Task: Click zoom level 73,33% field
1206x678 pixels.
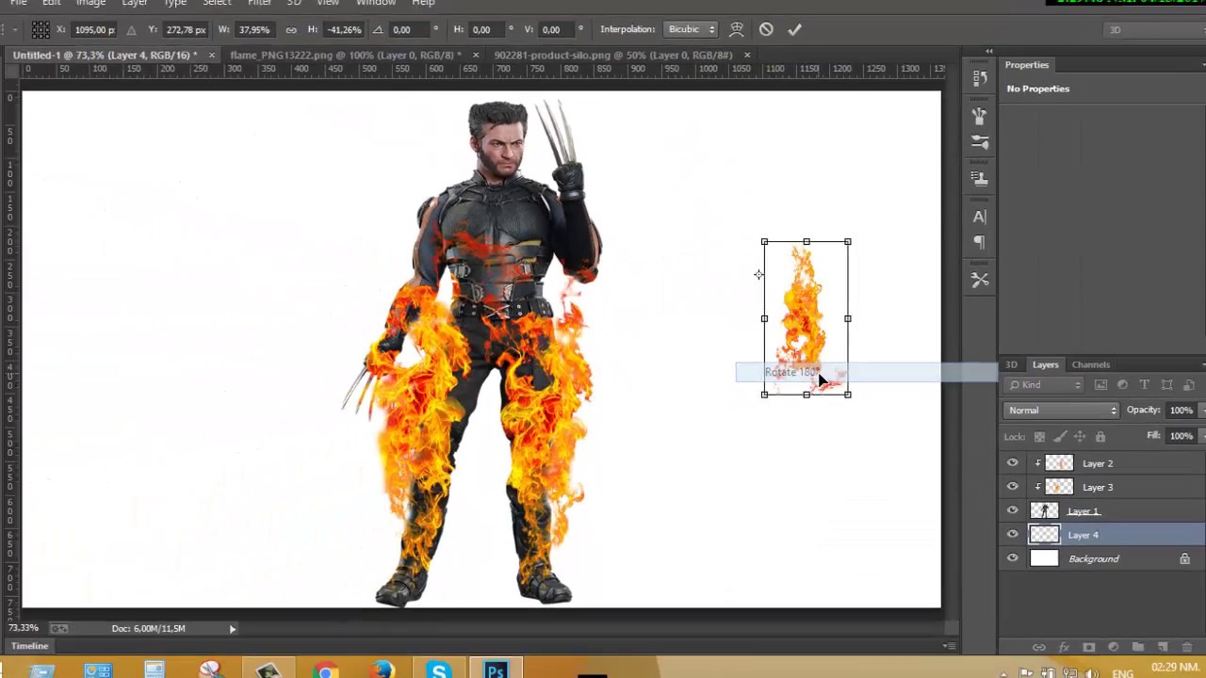Action: (x=24, y=628)
